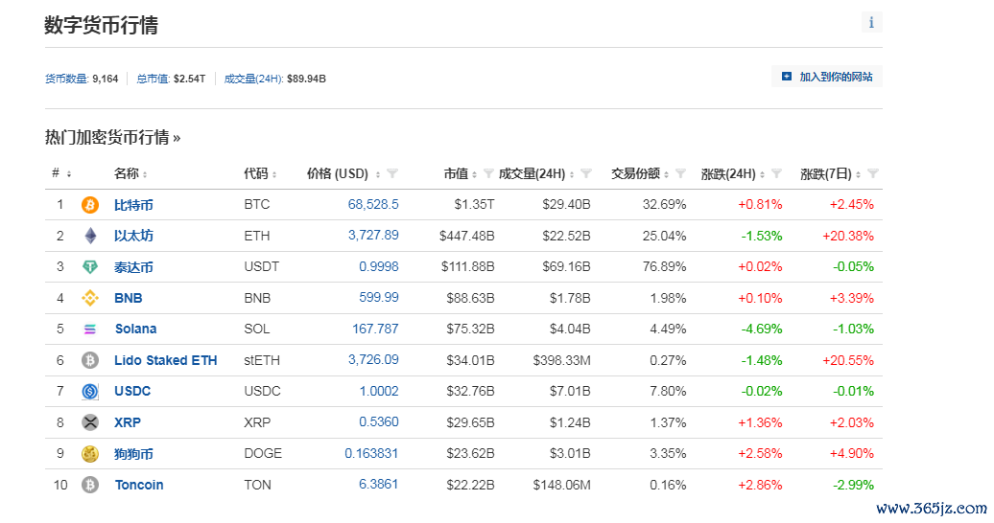
Task: Click the BNB coin icon
Action: coord(90,298)
